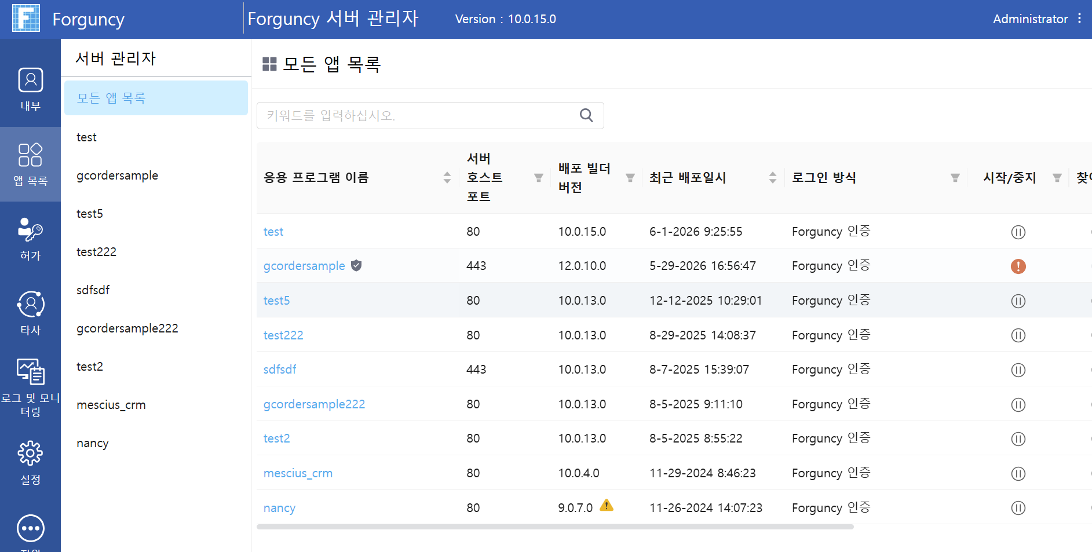Open the 설정 gear icon

click(30, 453)
